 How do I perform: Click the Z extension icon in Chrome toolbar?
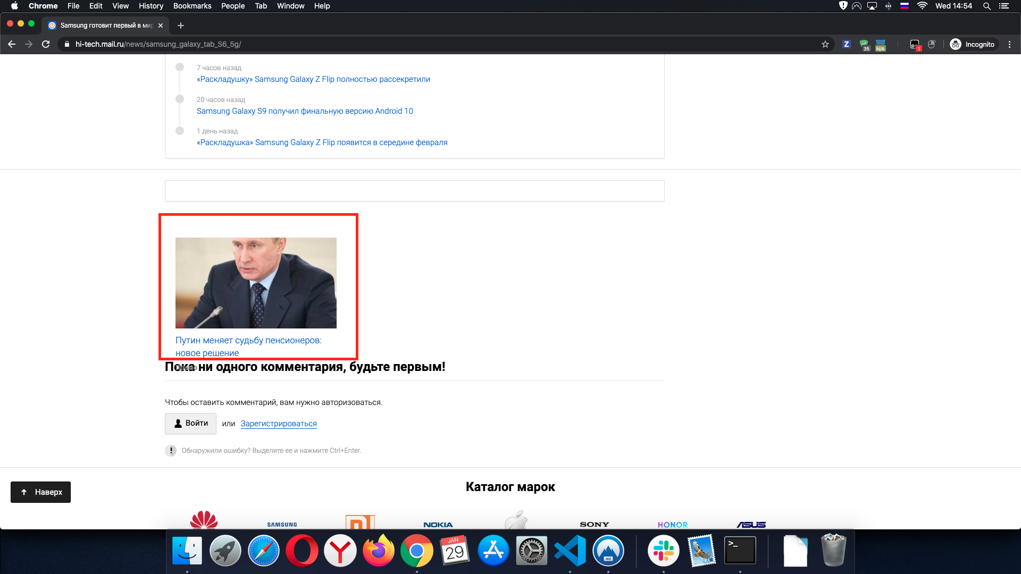847,45
